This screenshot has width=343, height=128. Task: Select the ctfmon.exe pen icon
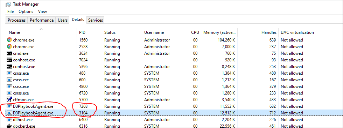(9, 100)
